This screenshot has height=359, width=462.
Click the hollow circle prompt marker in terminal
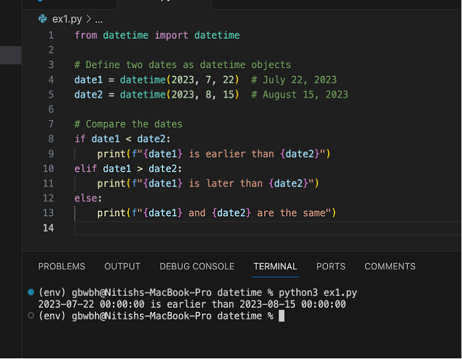tap(31, 315)
